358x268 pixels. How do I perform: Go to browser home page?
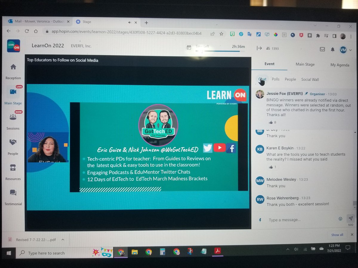[x=36, y=31]
